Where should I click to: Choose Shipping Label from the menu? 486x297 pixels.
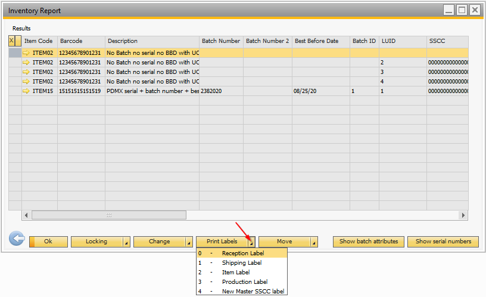click(x=241, y=262)
